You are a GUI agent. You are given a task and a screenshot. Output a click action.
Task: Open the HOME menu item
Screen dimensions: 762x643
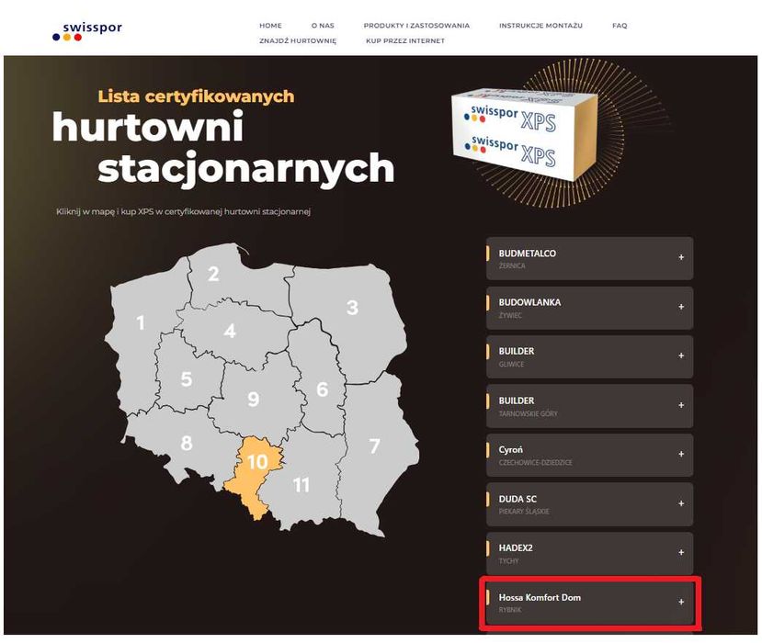pyautogui.click(x=270, y=25)
